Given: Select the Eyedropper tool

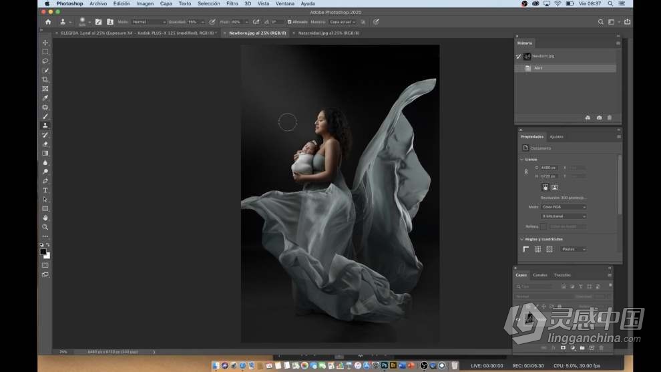Looking at the screenshot, I should coord(45,98).
